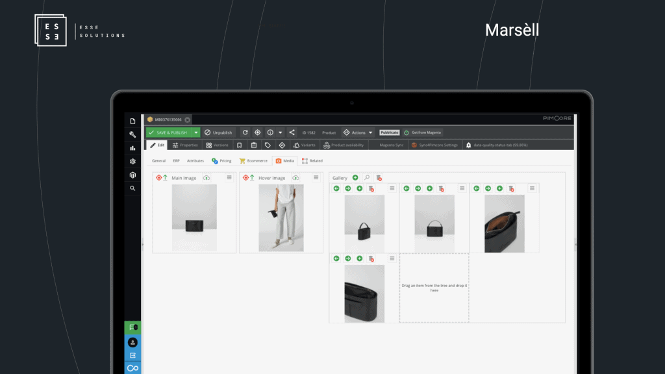The width and height of the screenshot is (665, 374).
Task: Expand the Save & Publish dropdown arrow
Action: pyautogui.click(x=196, y=132)
